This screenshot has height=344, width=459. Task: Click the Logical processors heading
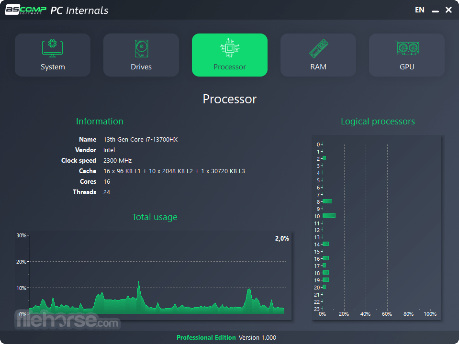[378, 122]
